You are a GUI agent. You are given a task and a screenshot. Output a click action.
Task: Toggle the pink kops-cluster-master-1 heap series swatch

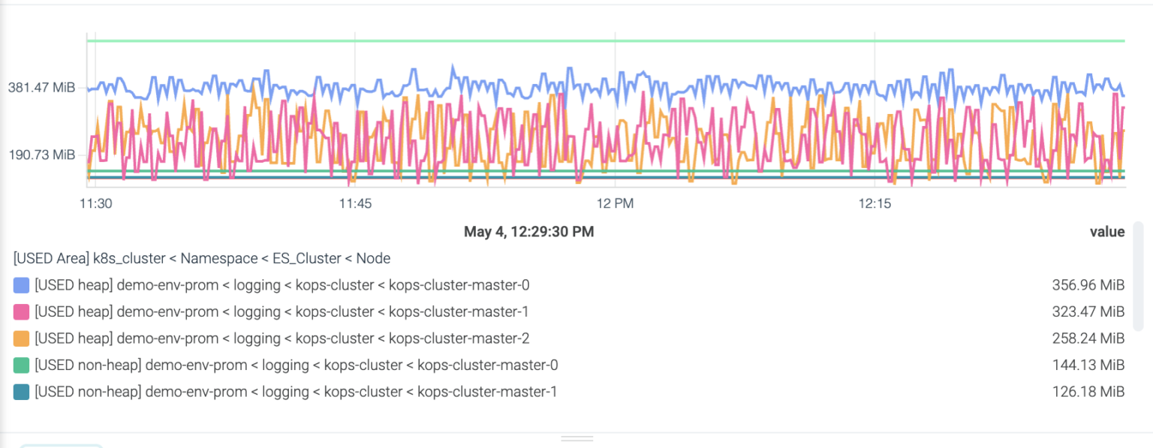pyautogui.click(x=20, y=311)
